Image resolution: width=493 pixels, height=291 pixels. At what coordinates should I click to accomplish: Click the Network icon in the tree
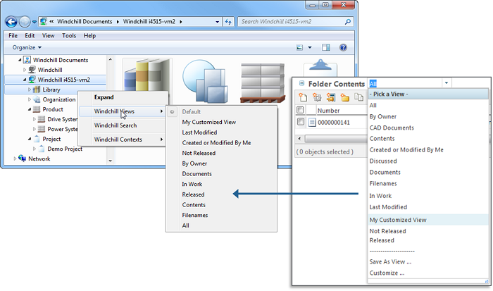[22, 159]
